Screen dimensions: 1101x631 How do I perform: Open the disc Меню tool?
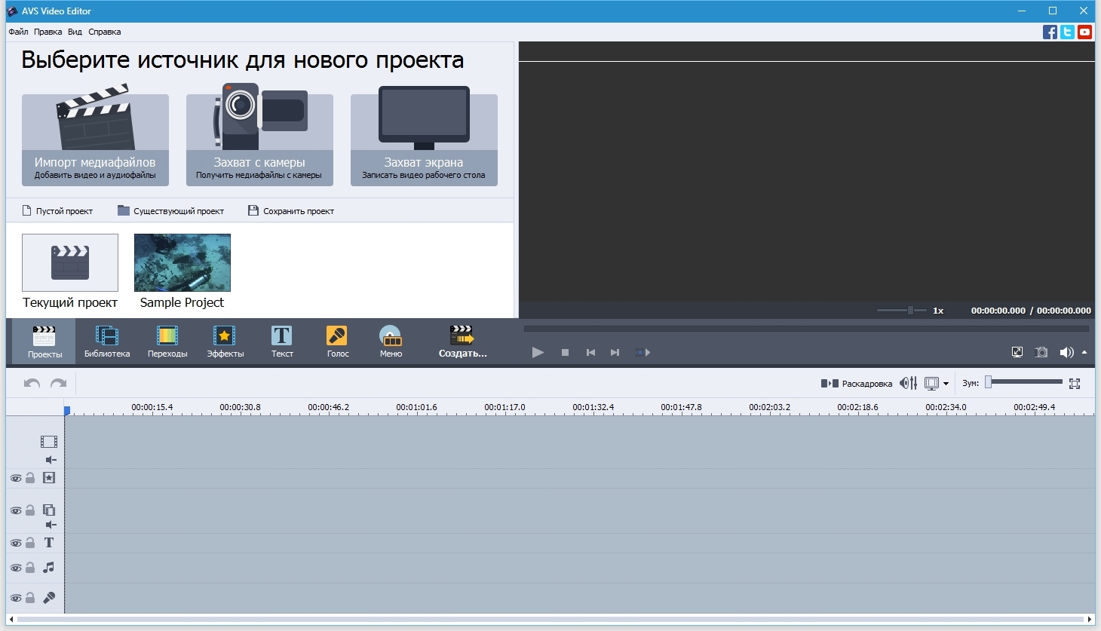pyautogui.click(x=391, y=342)
